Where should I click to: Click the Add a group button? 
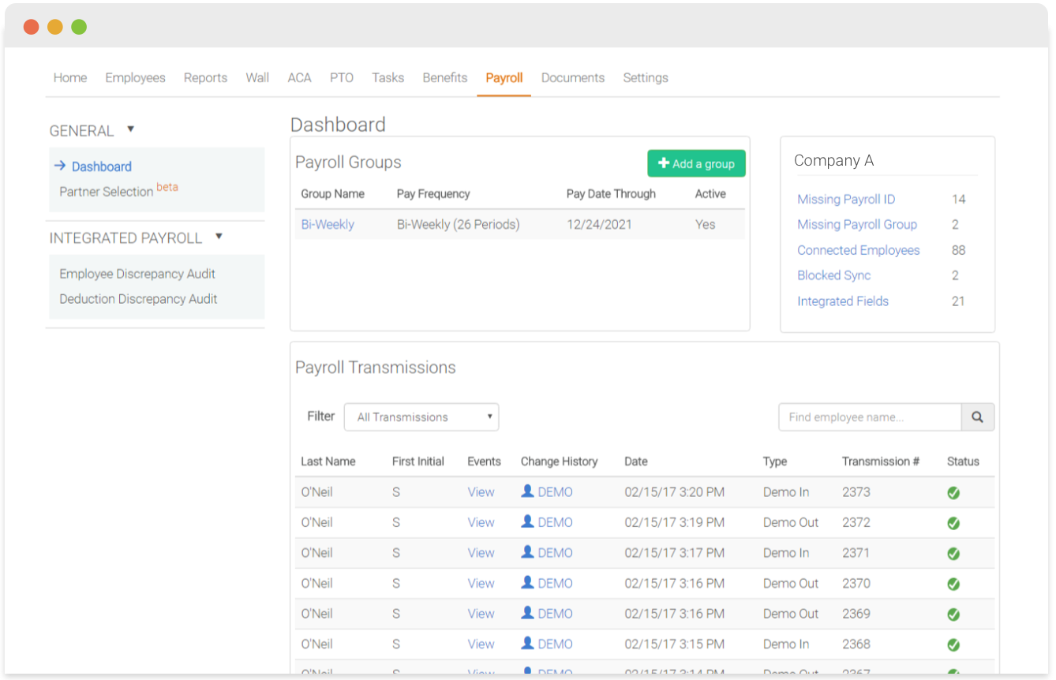point(696,163)
